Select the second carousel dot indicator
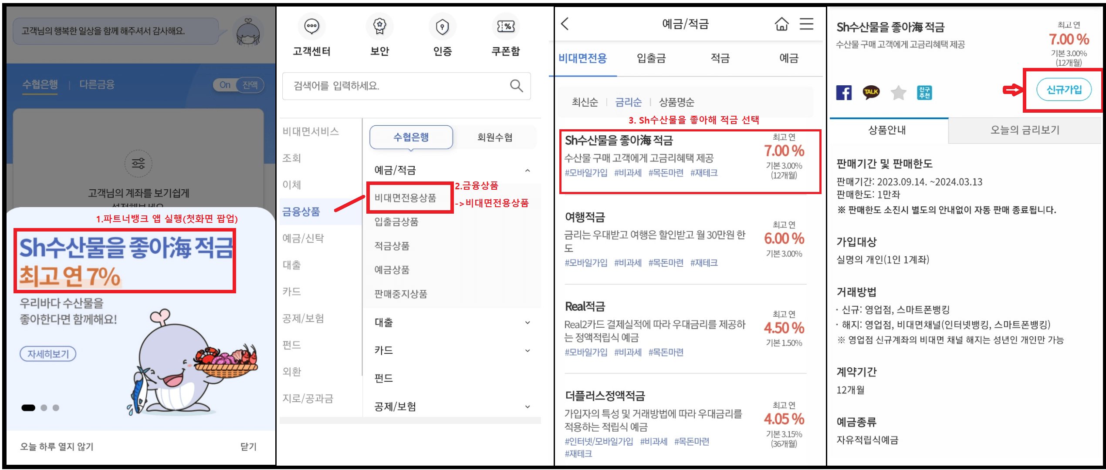 click(x=44, y=408)
